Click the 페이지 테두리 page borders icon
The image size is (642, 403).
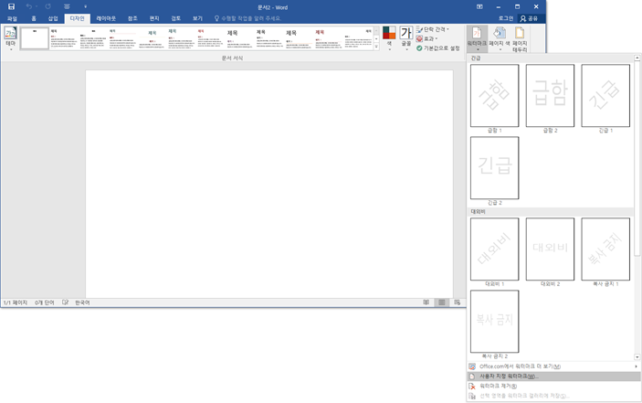click(x=520, y=39)
